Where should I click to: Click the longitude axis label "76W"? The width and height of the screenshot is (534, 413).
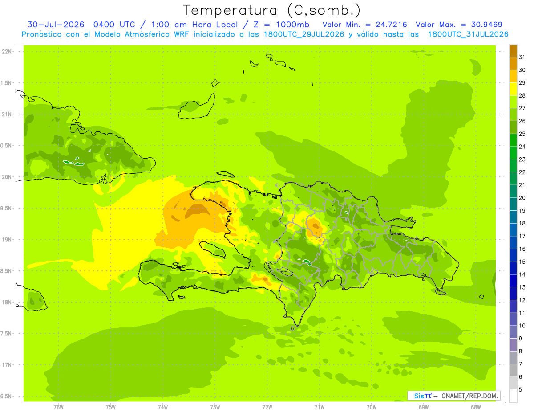[58, 407]
